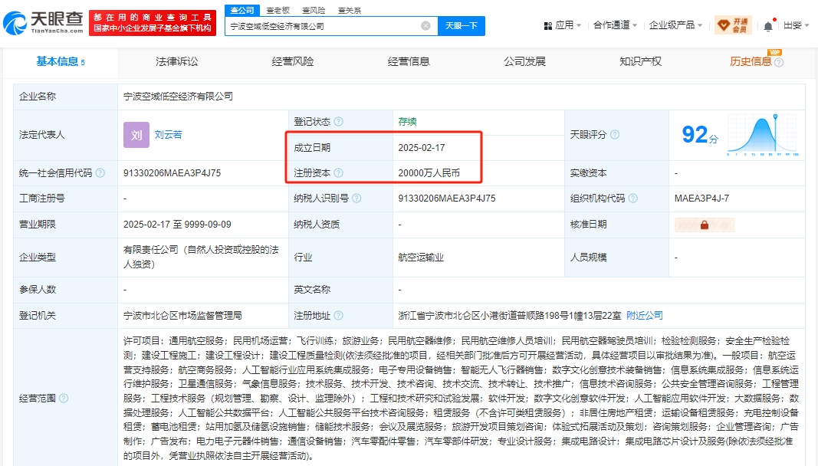Open the user account dropdown at top right
Screen dimensions: 818x466
tap(796, 25)
